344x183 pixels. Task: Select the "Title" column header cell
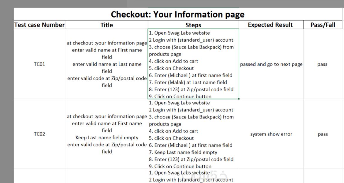[x=107, y=25]
